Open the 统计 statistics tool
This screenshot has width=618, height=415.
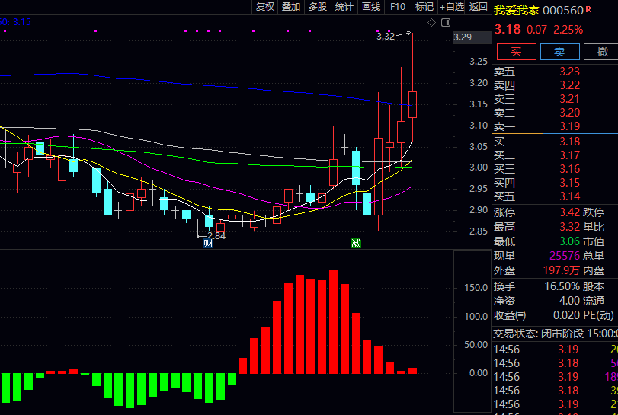point(344,7)
